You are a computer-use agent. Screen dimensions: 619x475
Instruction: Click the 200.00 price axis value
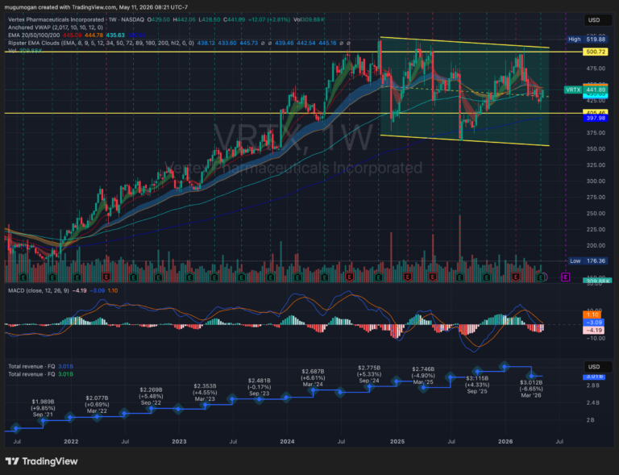tap(596, 246)
